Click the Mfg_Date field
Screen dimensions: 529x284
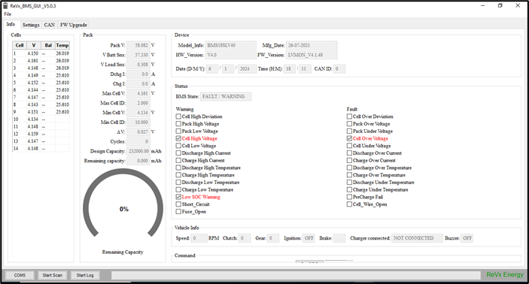point(312,45)
